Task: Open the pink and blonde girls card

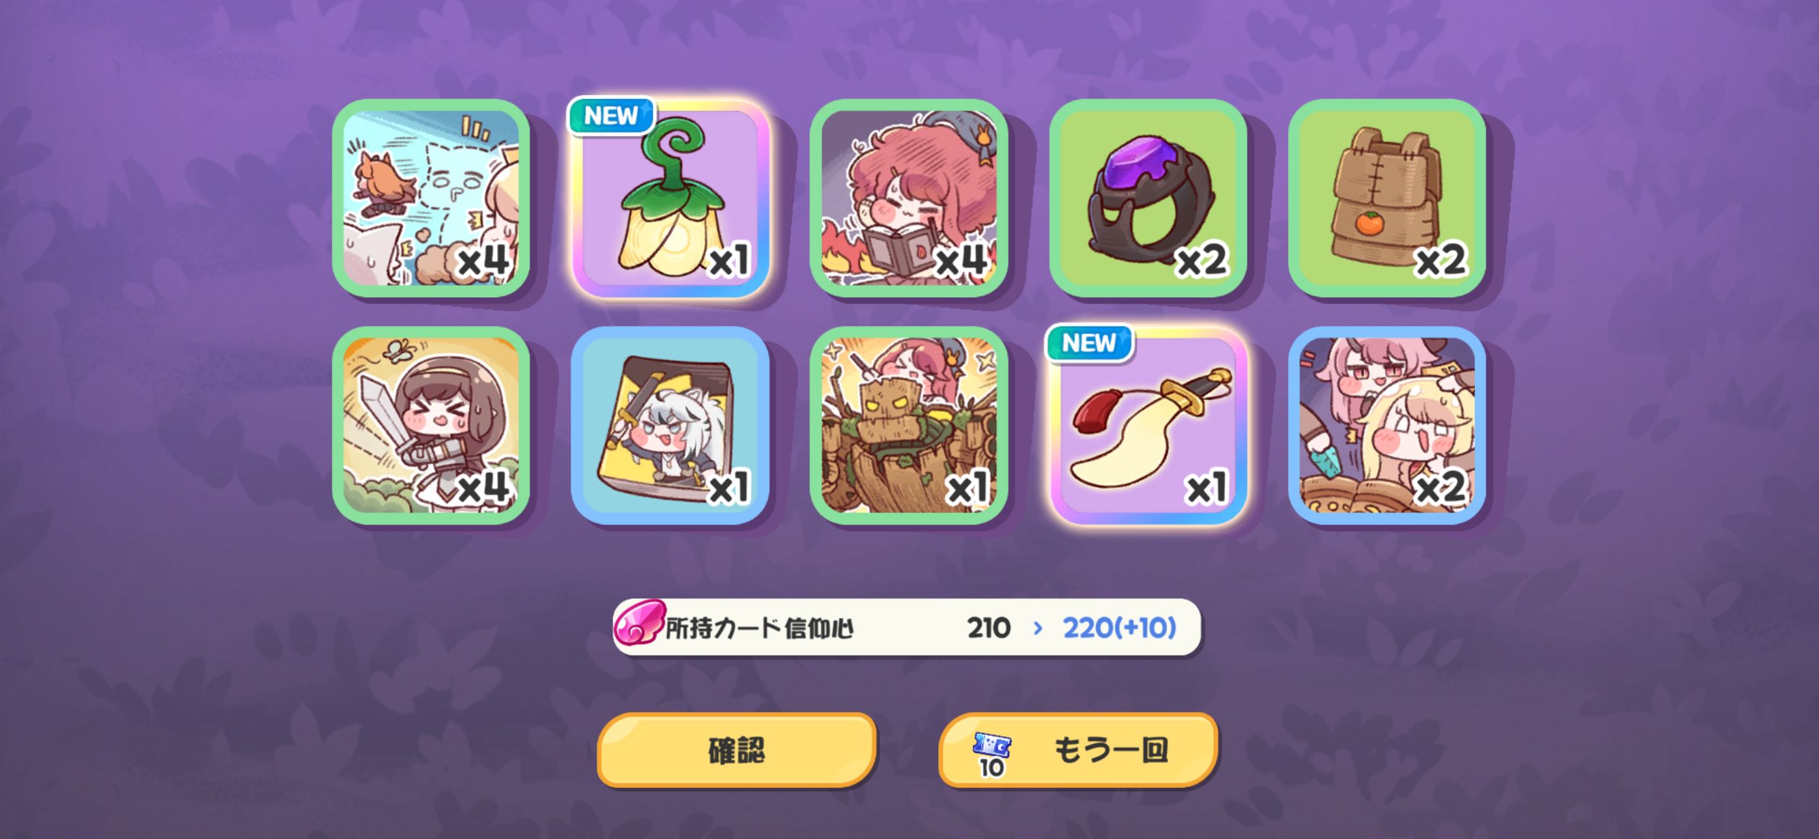Action: click(1387, 425)
